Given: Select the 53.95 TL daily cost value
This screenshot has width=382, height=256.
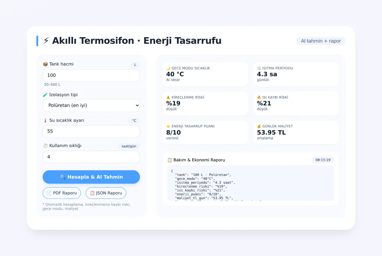Looking at the screenshot, I should (271, 132).
